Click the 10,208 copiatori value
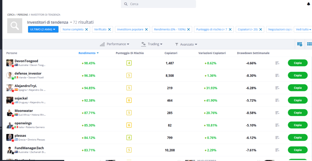 click(x=170, y=150)
